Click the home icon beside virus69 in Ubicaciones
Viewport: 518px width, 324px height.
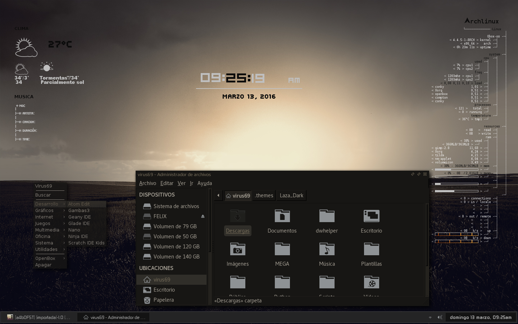(x=147, y=280)
